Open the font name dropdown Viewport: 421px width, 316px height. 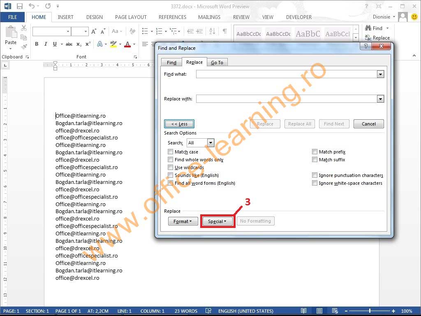(x=68, y=31)
